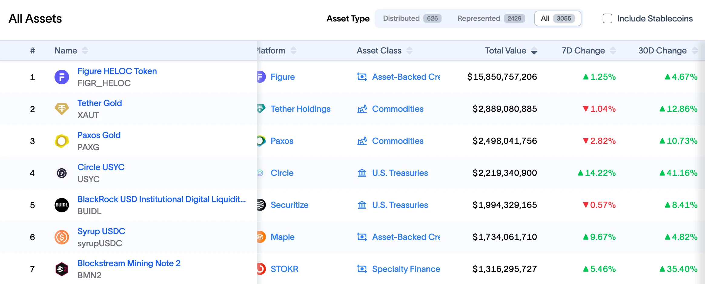705x284 pixels.
Task: Open the Circle USYC asset link
Action: coord(101,167)
